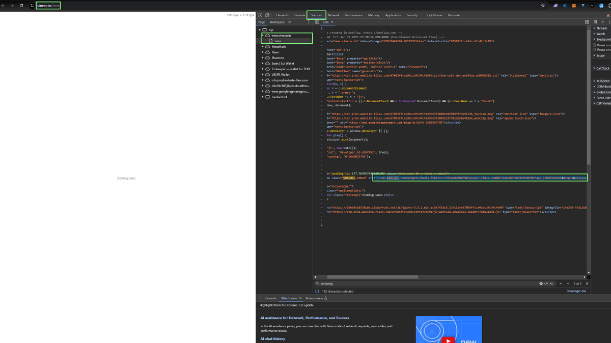Toggle the device toolbar icon
Viewport: 611px width, 343px height.
(268, 15)
